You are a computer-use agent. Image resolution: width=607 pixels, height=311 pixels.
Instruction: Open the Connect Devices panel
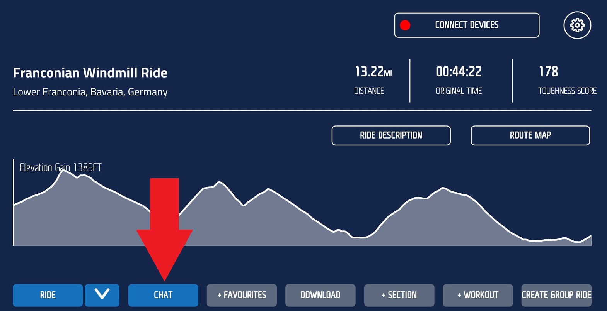coord(467,25)
